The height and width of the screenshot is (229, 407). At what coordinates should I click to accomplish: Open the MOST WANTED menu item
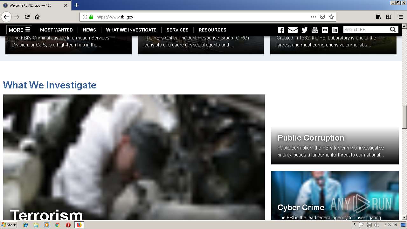coord(56,30)
